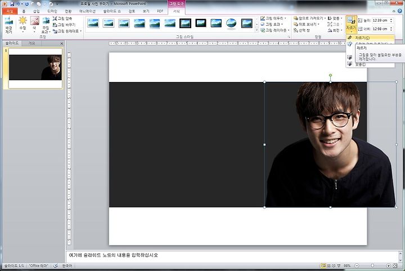Image resolution: width=405 pixels, height=271 pixels.
Task: Click Change Picture (그림 바꾸기)
Action: (x=64, y=25)
